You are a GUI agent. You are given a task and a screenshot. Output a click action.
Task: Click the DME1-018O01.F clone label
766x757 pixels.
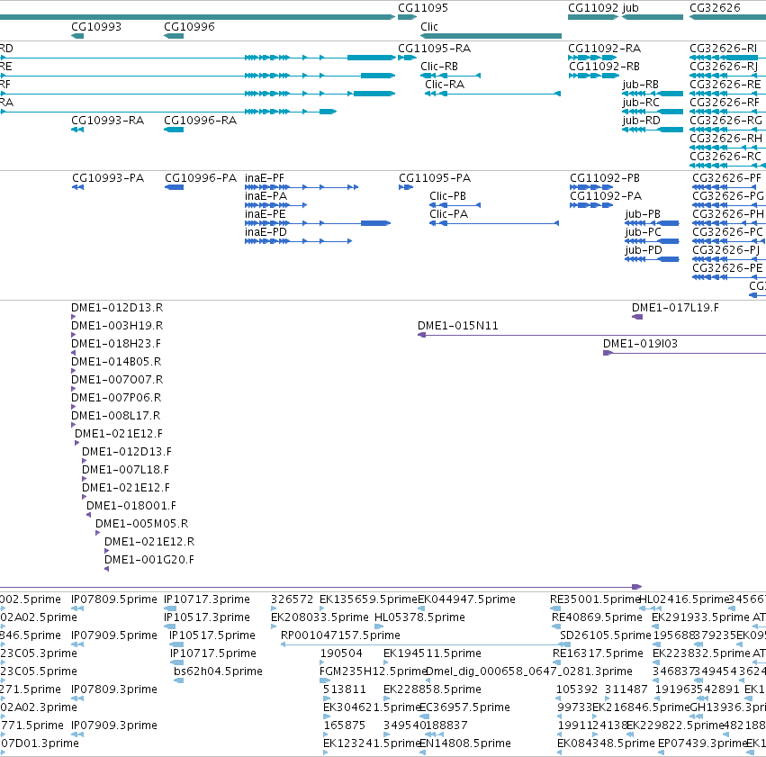(131, 506)
